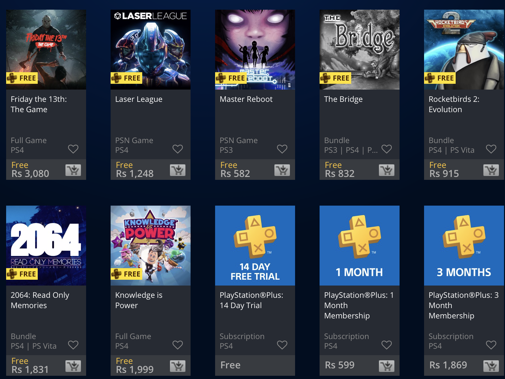Add Master Reboot to cart
This screenshot has width=505, height=379.
[282, 170]
